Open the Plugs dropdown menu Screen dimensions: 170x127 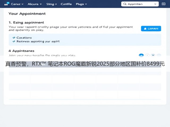(81, 4)
